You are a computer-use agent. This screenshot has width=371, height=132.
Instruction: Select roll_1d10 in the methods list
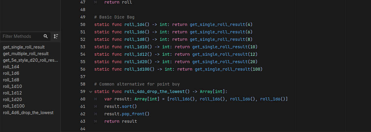12,86
